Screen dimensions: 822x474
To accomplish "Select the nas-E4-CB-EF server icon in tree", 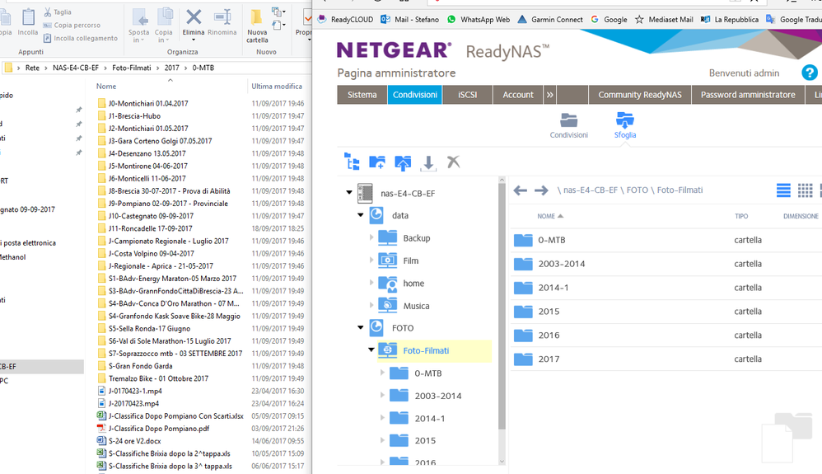I will pos(365,193).
